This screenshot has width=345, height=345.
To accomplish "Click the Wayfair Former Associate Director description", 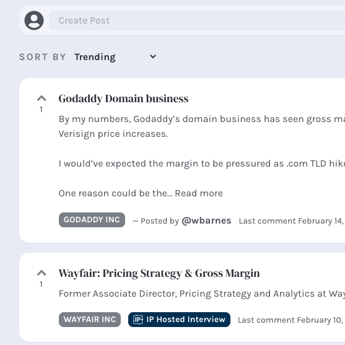I will point(202,294).
